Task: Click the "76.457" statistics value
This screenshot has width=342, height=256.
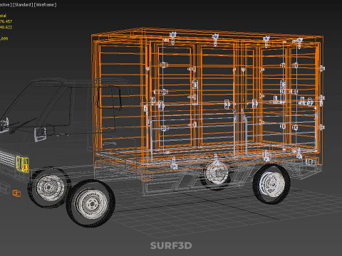Action: pyautogui.click(x=6, y=21)
